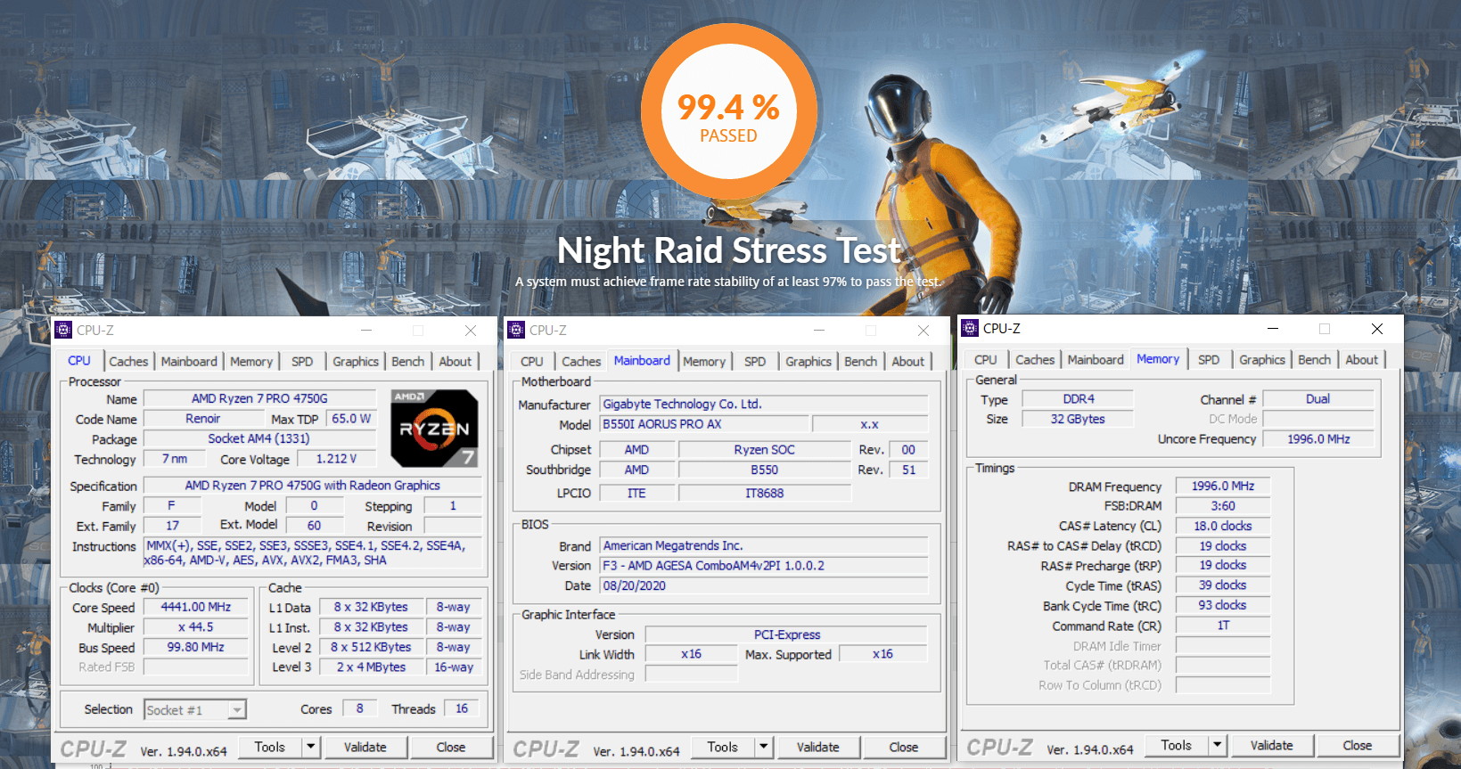Click the Threads count 16 field
Viewport: 1461px width, 769px height.
pos(462,708)
